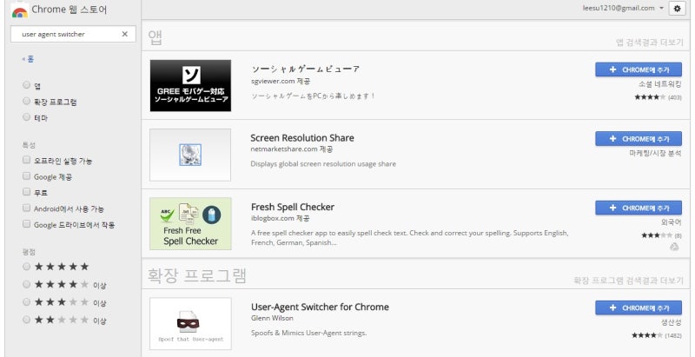This screenshot has height=357, width=695.
Task: Check Google 드라이브에서 작동 checkbox
Action: click(x=27, y=224)
